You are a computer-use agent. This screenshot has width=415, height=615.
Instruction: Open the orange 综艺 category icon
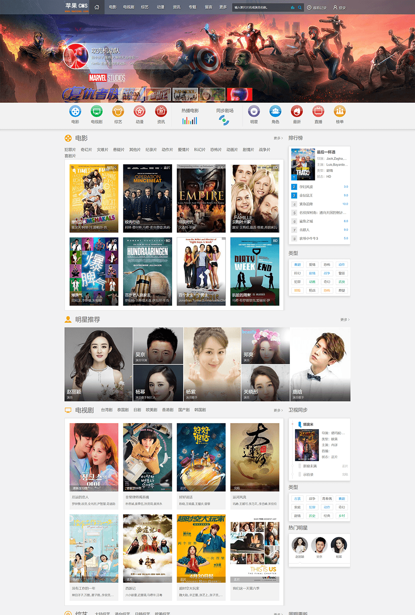pos(118,111)
